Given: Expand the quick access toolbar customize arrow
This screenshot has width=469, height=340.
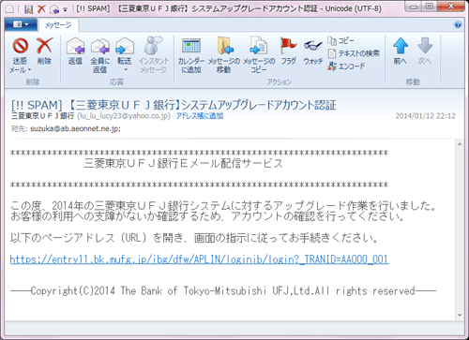Looking at the screenshot, I should pos(65,9).
